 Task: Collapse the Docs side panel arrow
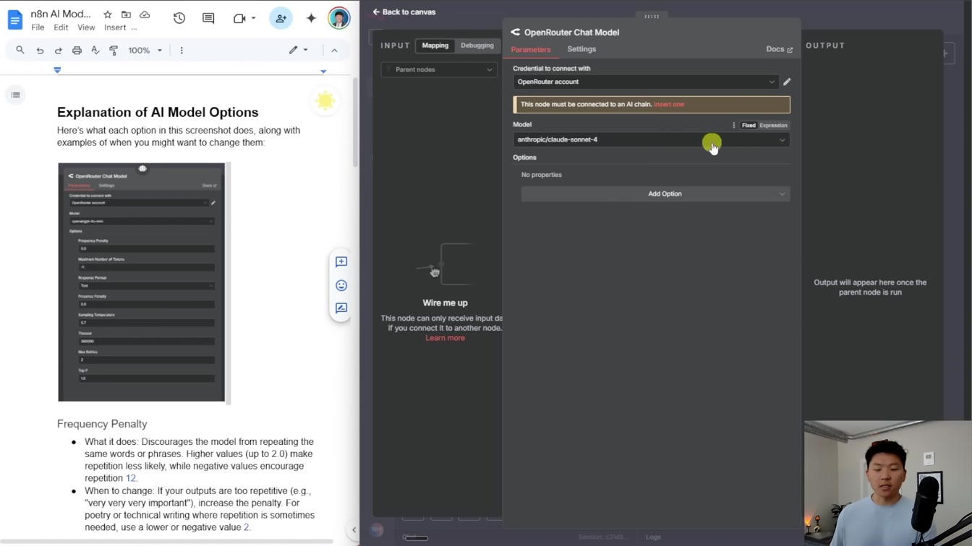point(354,530)
